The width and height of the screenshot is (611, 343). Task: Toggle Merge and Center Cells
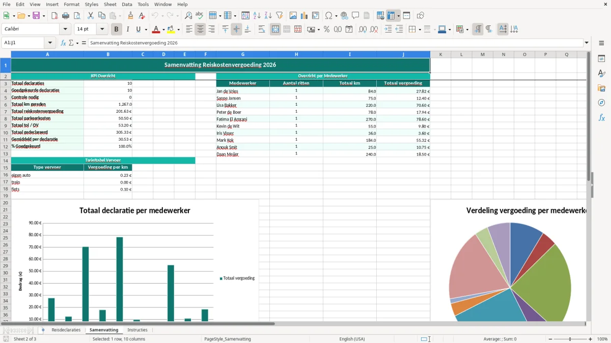(275, 29)
